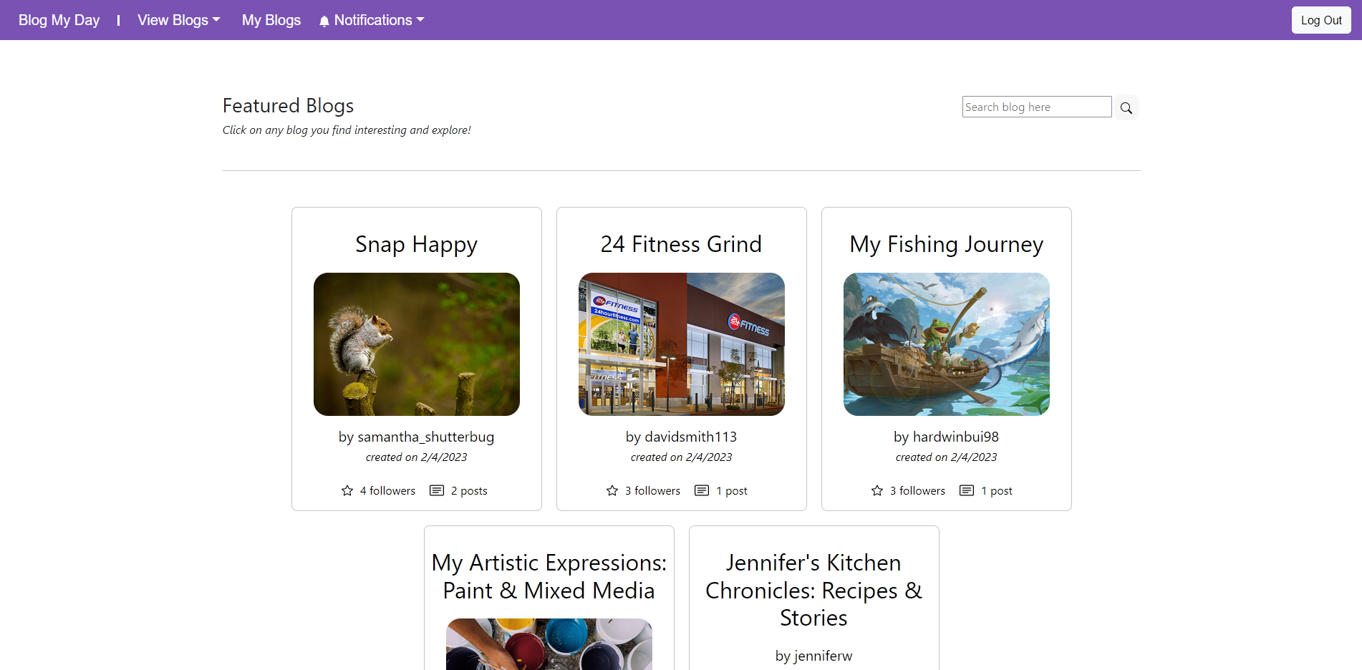
Task: Click the Log Out button
Action: [1320, 19]
